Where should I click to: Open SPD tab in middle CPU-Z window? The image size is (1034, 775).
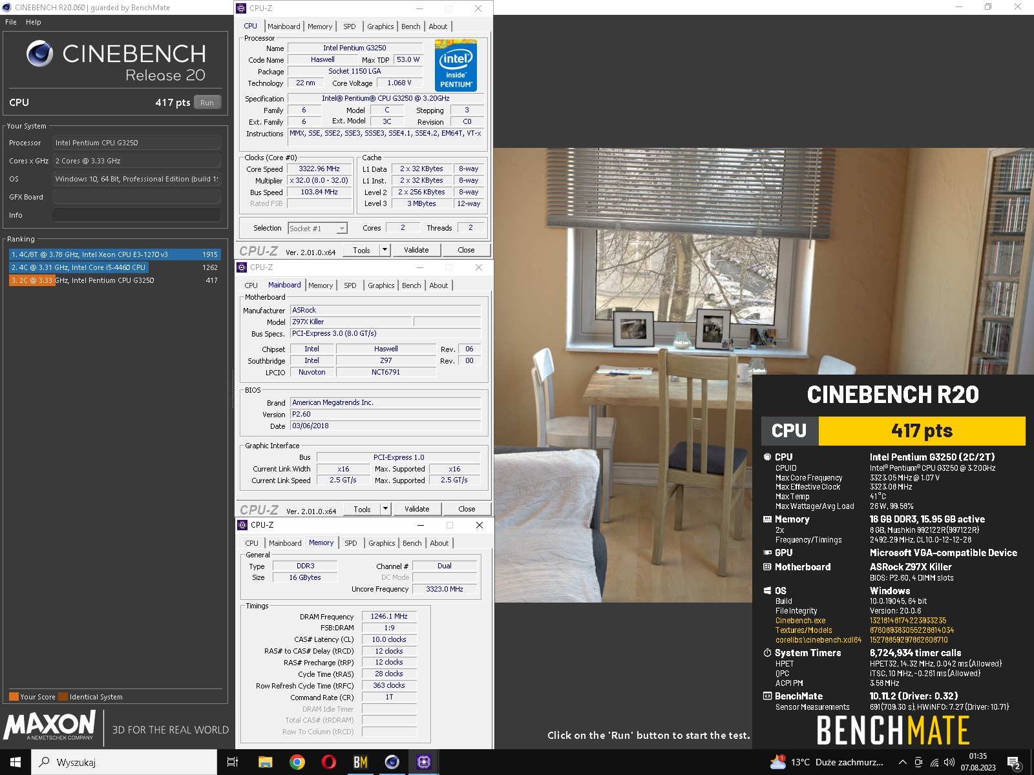pyautogui.click(x=350, y=285)
